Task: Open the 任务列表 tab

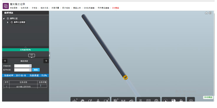Action: click(24, 8)
